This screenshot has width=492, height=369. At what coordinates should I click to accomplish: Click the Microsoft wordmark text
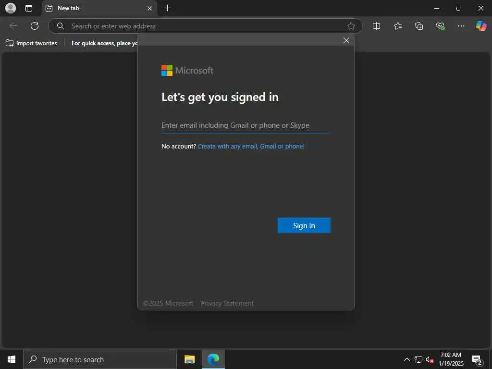pyautogui.click(x=194, y=71)
